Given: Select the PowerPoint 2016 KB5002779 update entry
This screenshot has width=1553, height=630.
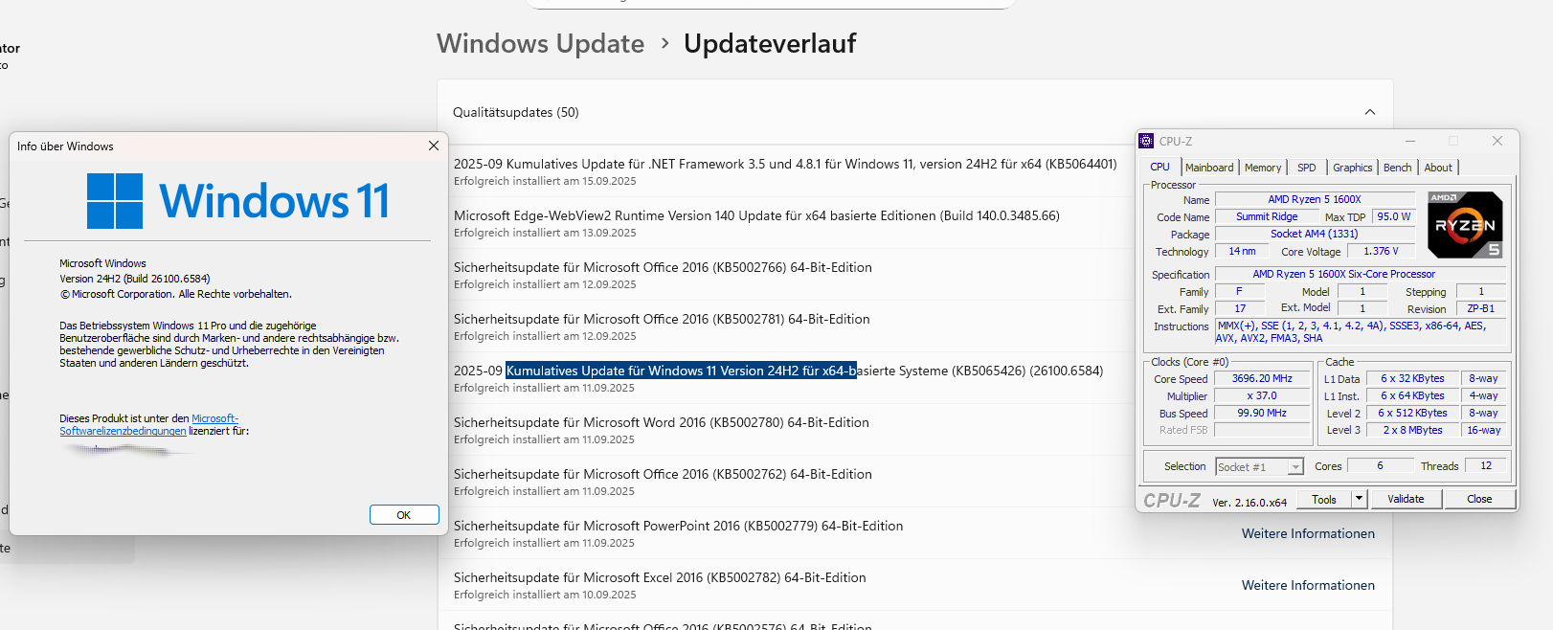Looking at the screenshot, I should [914, 533].
